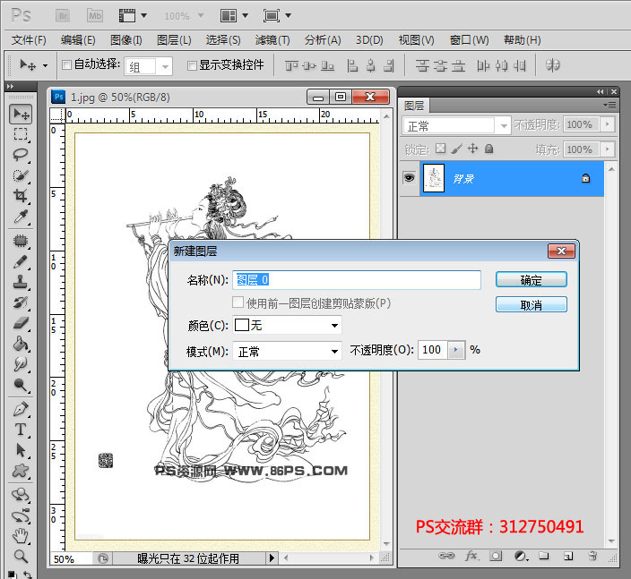This screenshot has height=579, width=631.
Task: Toggle lock all padlock icon
Action: click(x=489, y=149)
